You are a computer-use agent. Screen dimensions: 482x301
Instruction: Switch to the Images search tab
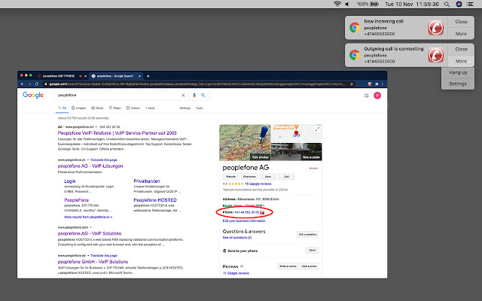pos(80,108)
